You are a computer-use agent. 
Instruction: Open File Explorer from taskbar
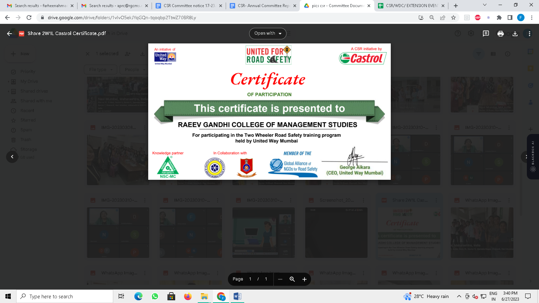[204, 296]
